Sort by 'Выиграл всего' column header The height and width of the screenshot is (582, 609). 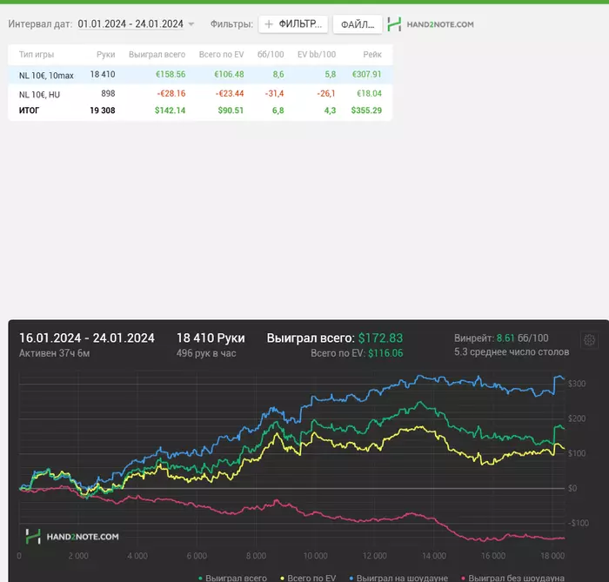[157, 54]
